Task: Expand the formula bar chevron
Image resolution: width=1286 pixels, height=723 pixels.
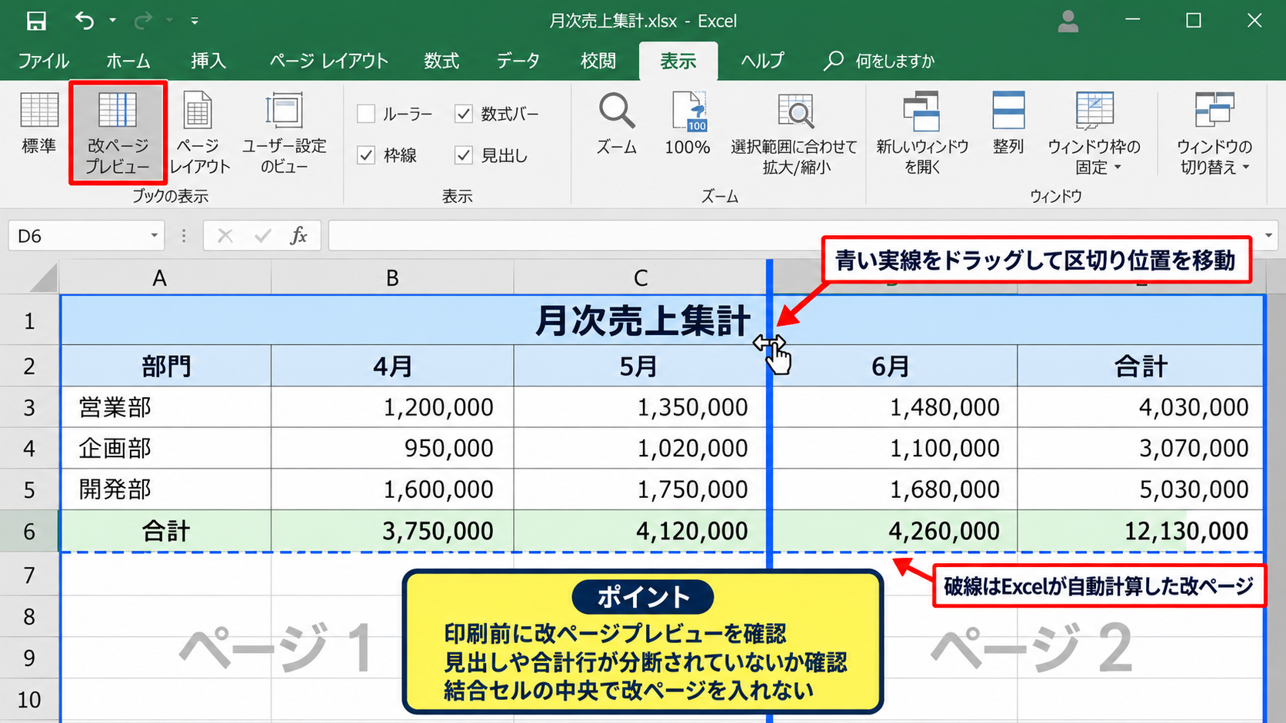Action: pos(1268,235)
